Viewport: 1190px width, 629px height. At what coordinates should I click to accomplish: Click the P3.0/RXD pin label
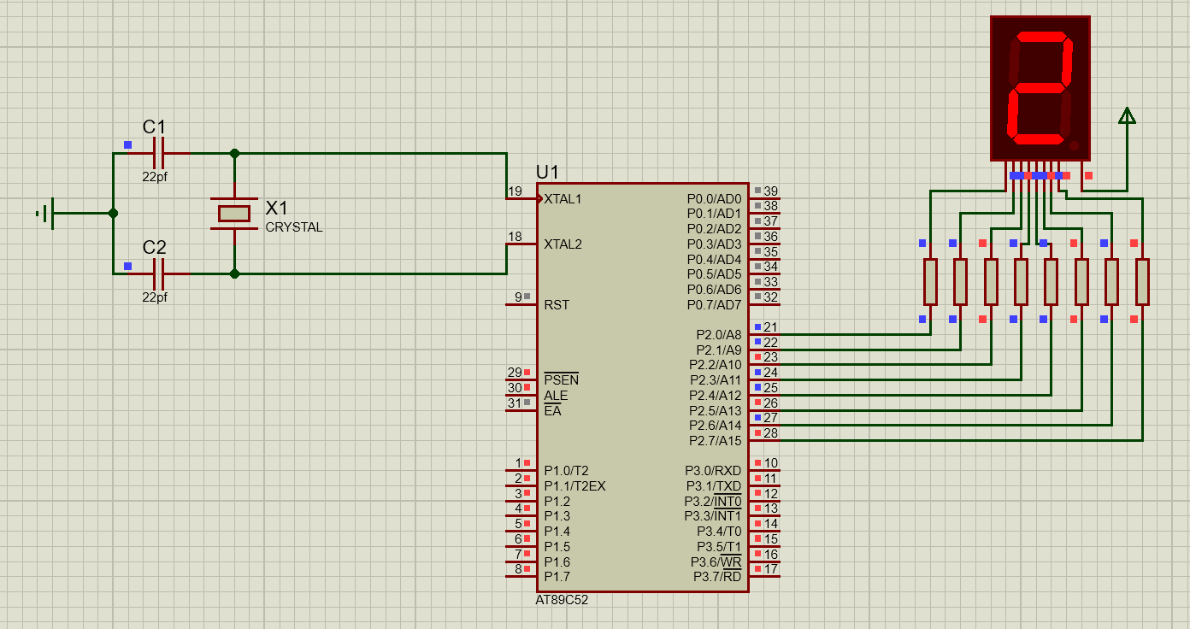point(713,471)
